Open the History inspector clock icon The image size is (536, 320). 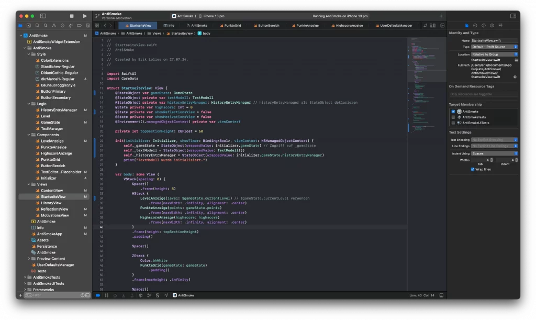coord(475,25)
